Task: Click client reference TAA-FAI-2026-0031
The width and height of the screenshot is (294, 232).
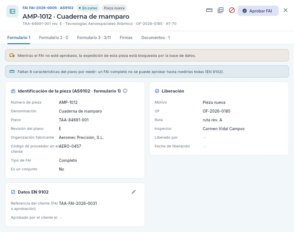Action: tap(78, 203)
